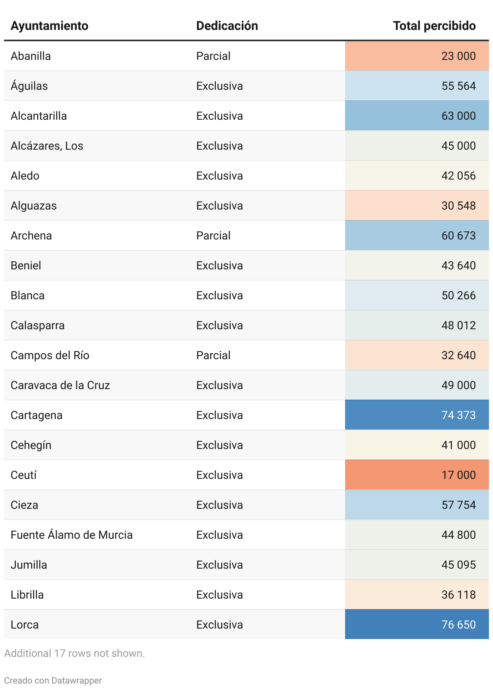This screenshot has width=493, height=690.
Task: Click Exclusiva in the Lorca row
Action: pyautogui.click(x=219, y=624)
